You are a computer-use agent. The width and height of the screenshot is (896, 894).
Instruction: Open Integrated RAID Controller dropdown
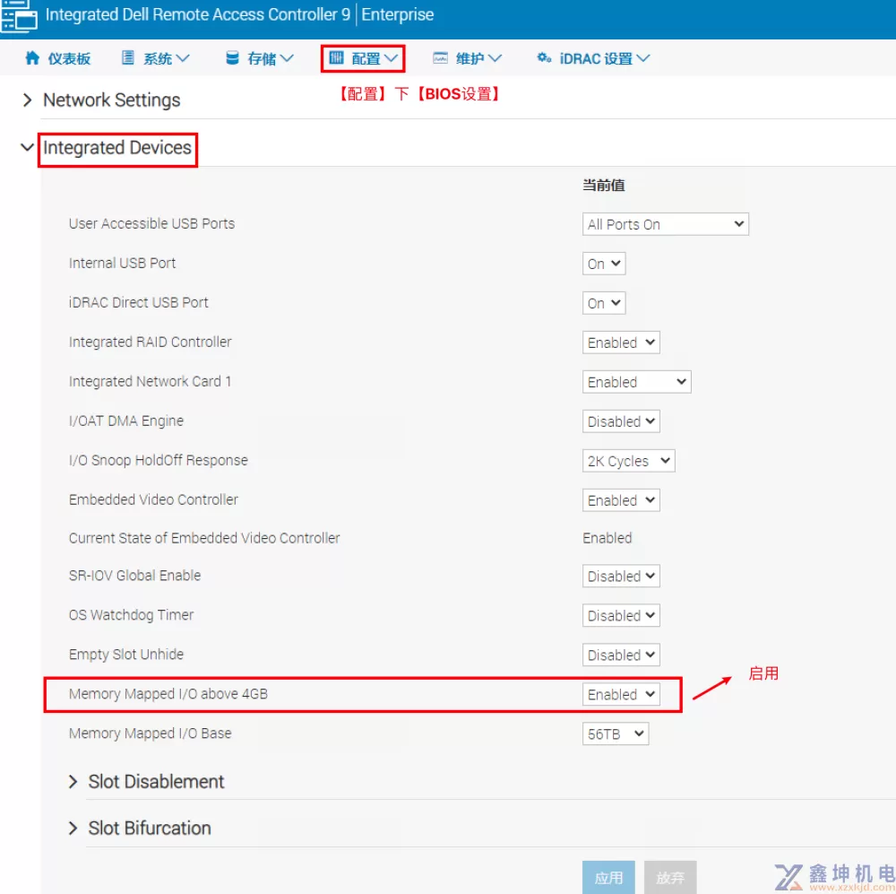pyautogui.click(x=621, y=343)
